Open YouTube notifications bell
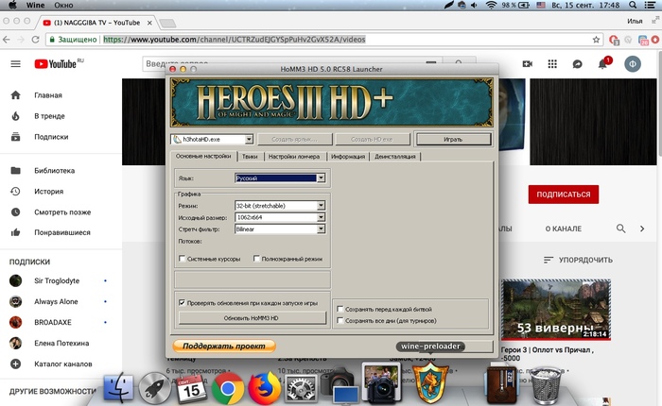 point(602,64)
